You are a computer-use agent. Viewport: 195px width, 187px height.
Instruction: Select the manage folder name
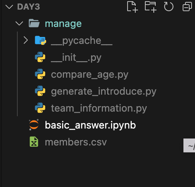[63, 24]
